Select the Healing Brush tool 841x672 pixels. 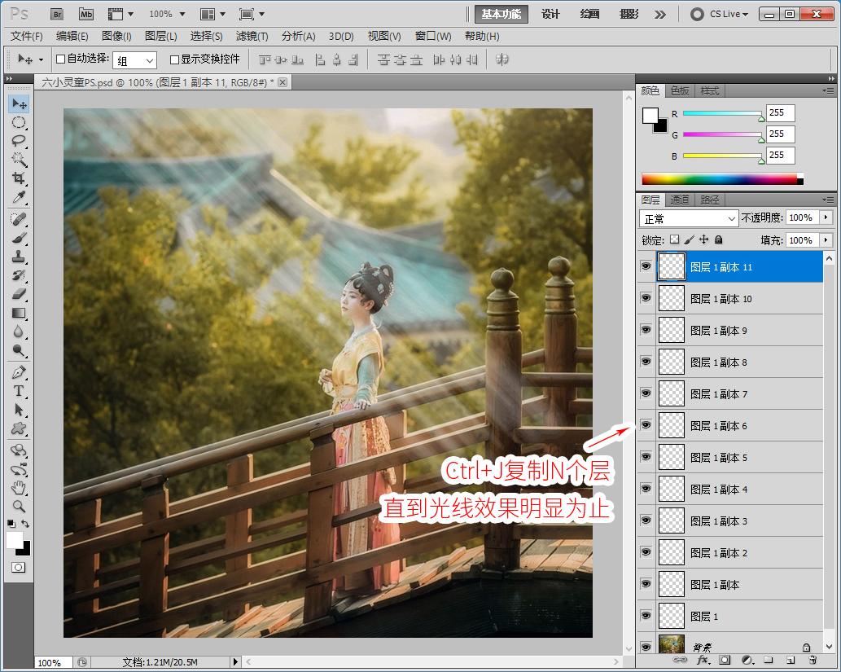click(x=19, y=219)
